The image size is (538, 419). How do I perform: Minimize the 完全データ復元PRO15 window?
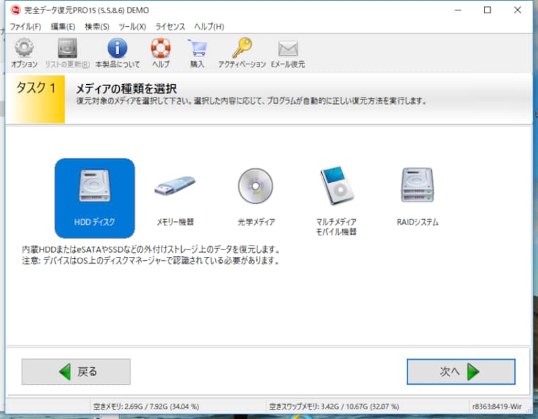[x=458, y=10]
